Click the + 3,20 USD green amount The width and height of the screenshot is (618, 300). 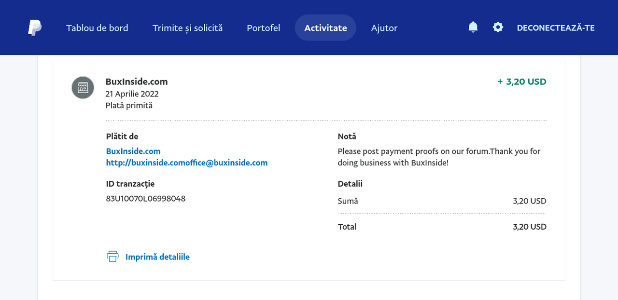pos(522,82)
